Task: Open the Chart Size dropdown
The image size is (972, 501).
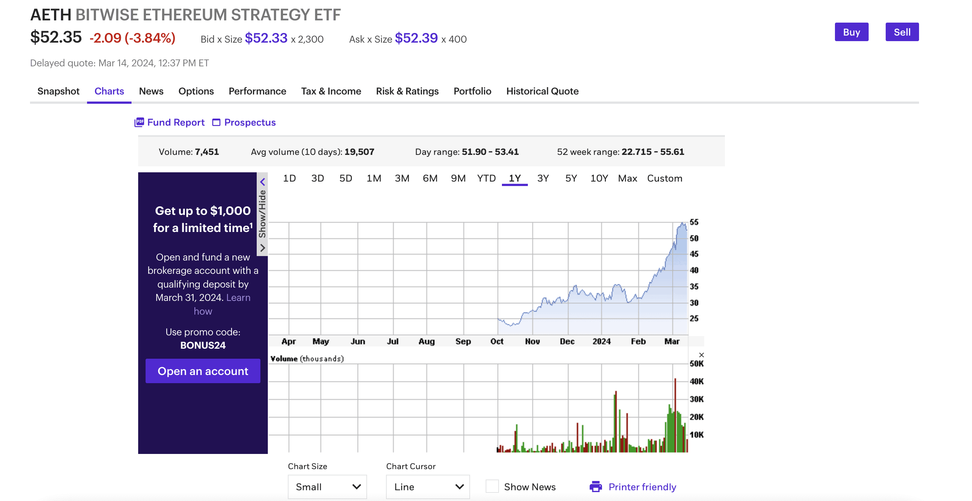Action: pos(327,486)
